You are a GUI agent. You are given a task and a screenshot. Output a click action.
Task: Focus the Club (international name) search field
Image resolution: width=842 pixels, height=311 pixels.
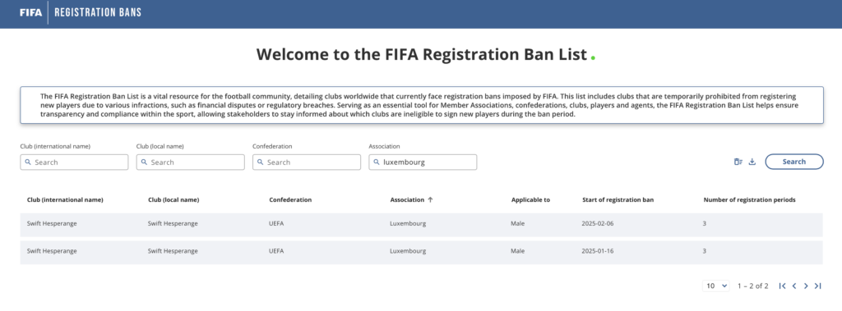pyautogui.click(x=74, y=162)
